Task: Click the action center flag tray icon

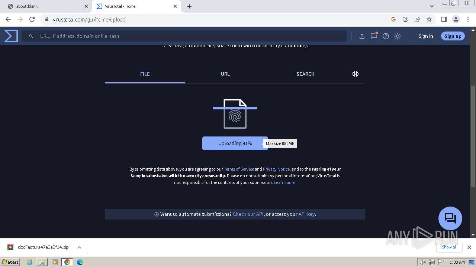Action: (441, 262)
